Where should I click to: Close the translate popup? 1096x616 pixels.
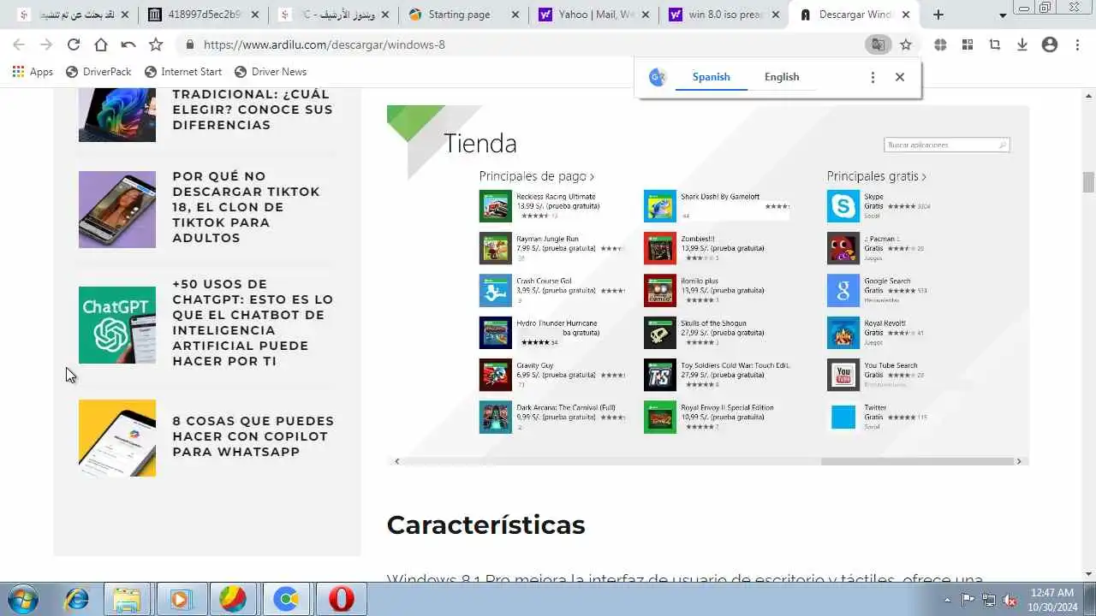(x=900, y=77)
